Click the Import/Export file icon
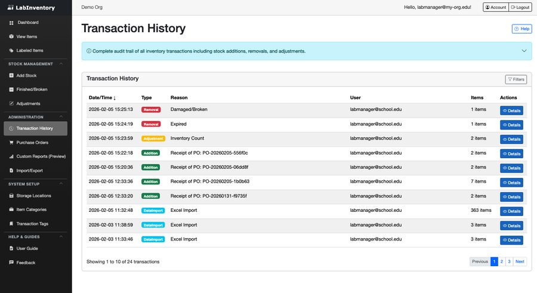 click(11, 171)
